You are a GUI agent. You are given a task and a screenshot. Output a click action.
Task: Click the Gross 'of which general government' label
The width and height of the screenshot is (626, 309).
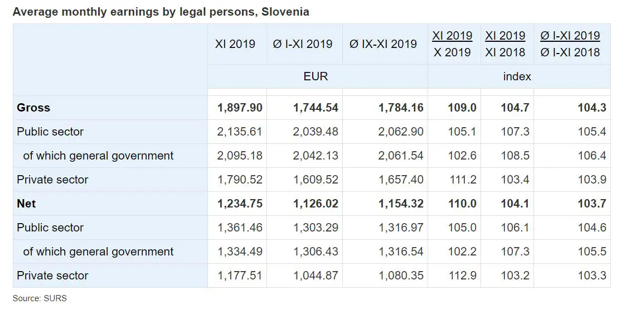coord(98,156)
